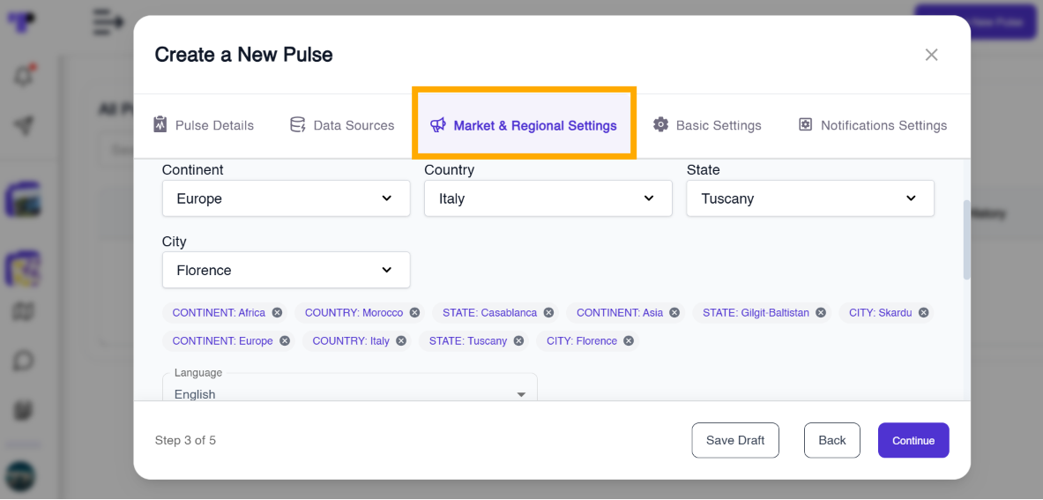
Task: Click the STATE: Casablanca tag text
Action: point(489,312)
